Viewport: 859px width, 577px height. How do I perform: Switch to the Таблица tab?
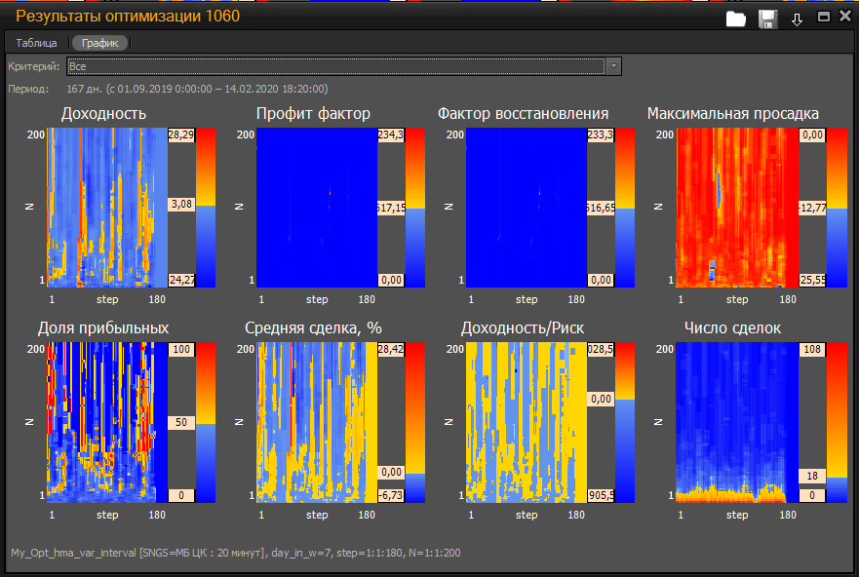coord(37,43)
